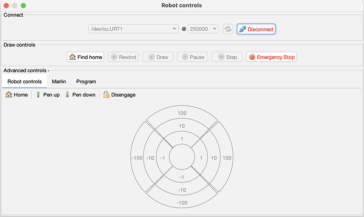Click the Find home button

pyautogui.click(x=85, y=57)
